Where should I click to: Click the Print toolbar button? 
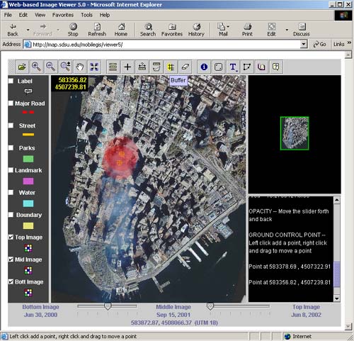coord(247,30)
